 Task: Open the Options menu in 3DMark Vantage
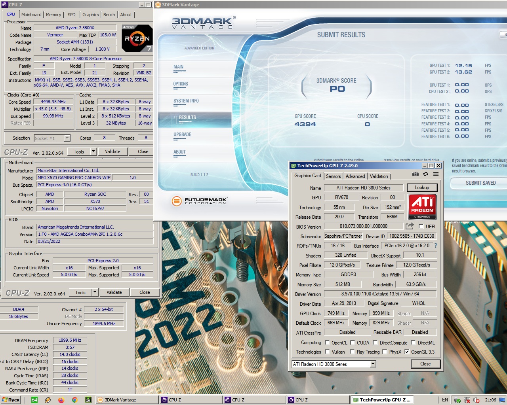tap(181, 84)
